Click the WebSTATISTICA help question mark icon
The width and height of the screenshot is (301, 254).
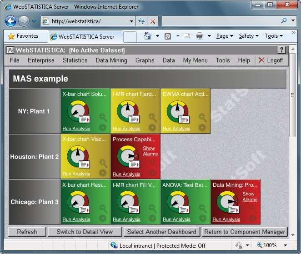(281, 50)
